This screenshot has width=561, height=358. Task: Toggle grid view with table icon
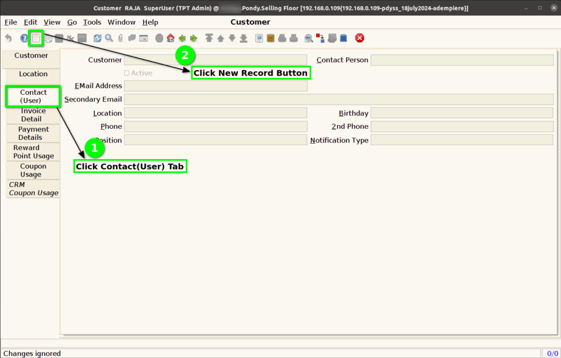144,38
